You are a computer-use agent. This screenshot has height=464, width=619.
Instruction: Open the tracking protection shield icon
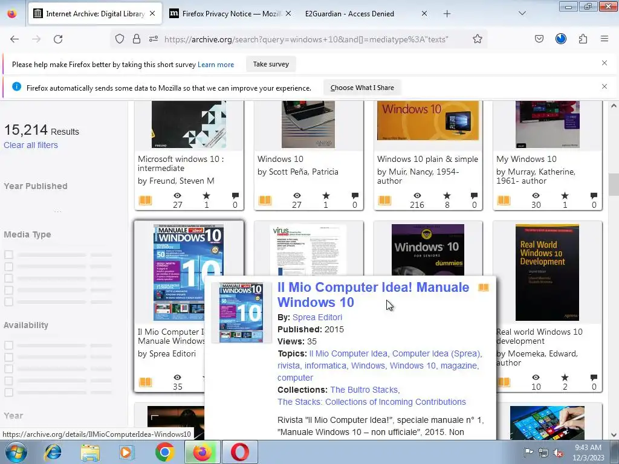click(120, 39)
